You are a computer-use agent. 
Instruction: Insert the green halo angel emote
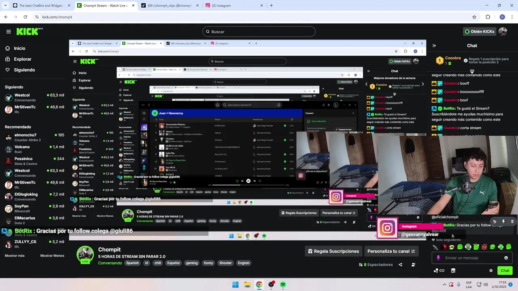476,247
